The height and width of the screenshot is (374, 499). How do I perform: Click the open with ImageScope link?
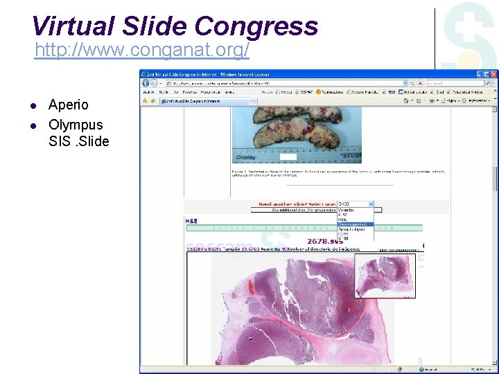[x=398, y=250]
